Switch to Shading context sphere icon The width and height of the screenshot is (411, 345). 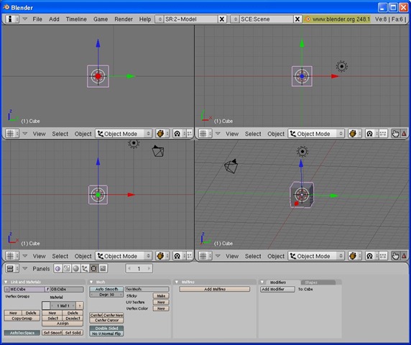pos(76,268)
